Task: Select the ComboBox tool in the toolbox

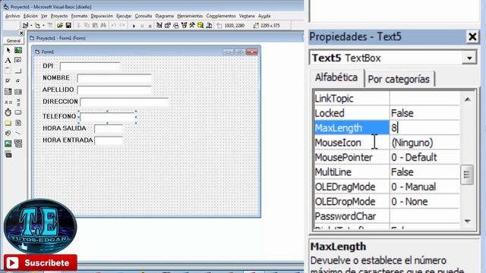Action: point(8,91)
